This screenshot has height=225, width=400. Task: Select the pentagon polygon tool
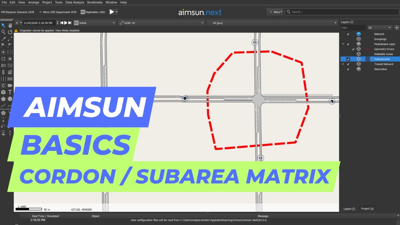click(x=3, y=99)
